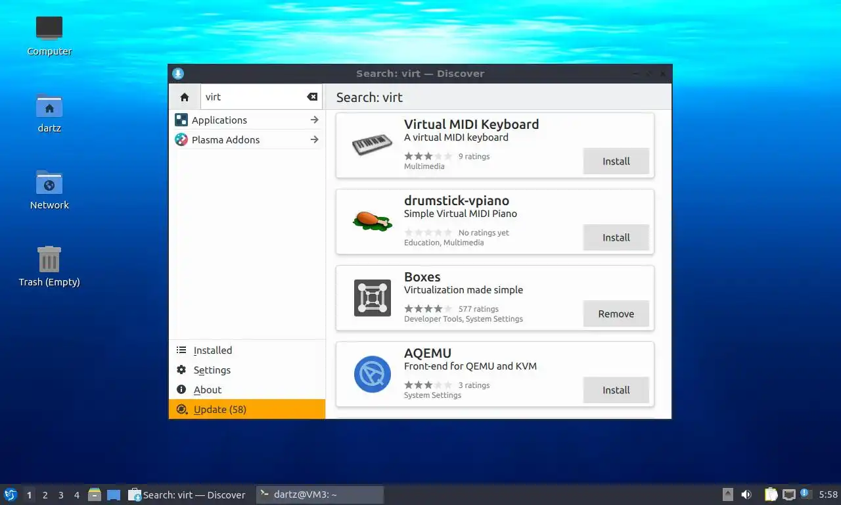The height and width of the screenshot is (505, 841).
Task: Switch to workspace 4
Action: [x=77, y=495]
